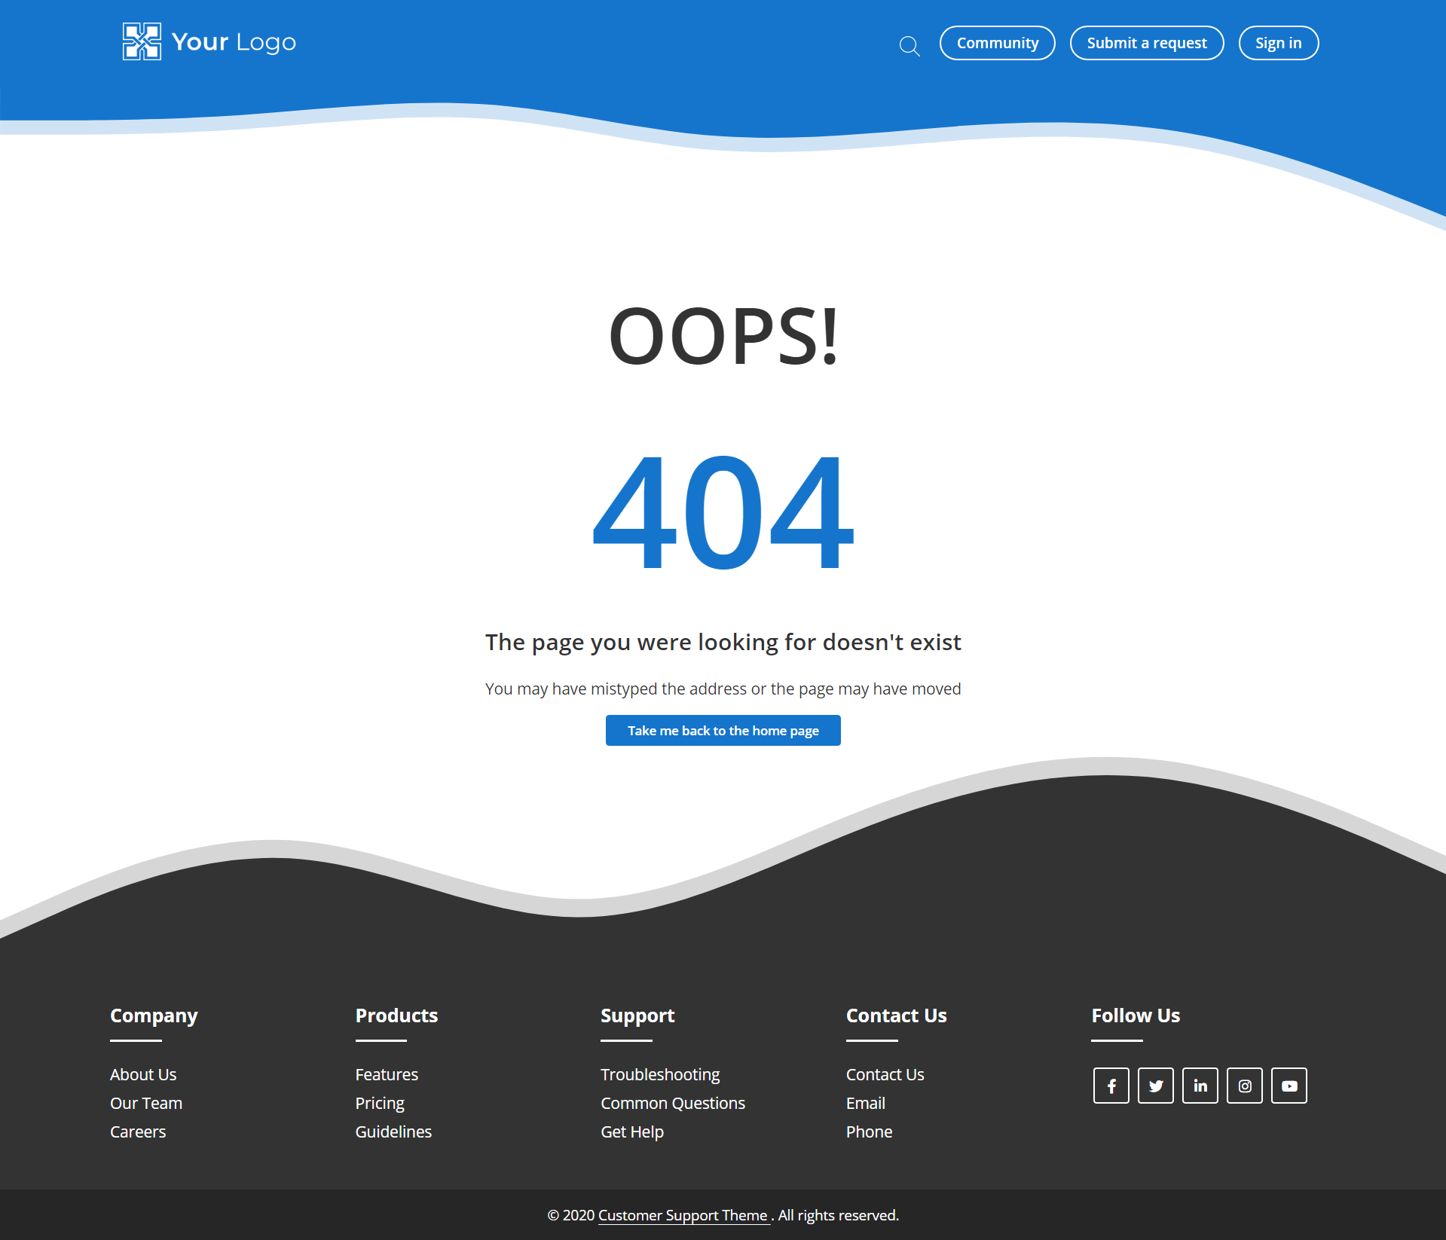1446x1240 pixels.
Task: Click Submit a request button
Action: click(x=1146, y=43)
